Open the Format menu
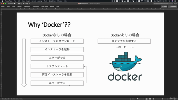This screenshot has height=100, width=178. [x=34, y=1]
